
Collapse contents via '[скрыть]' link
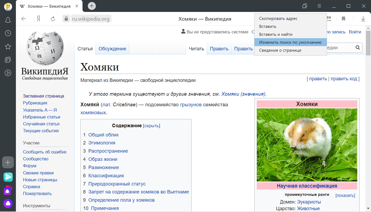click(x=152, y=126)
